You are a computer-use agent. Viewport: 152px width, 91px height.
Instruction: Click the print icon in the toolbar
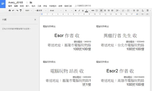point(10,10)
